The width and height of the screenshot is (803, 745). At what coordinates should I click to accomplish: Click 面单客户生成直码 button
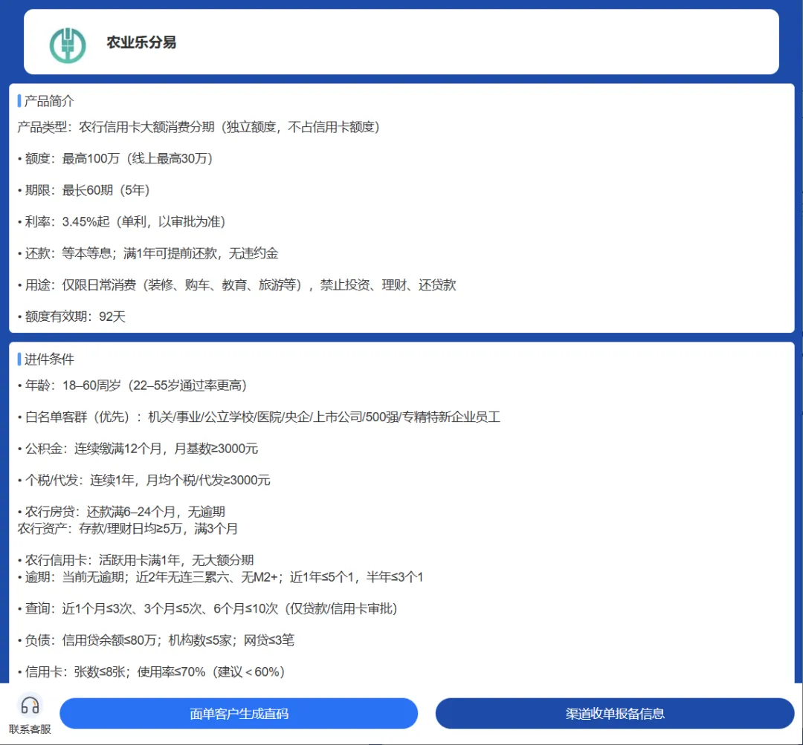click(x=239, y=713)
